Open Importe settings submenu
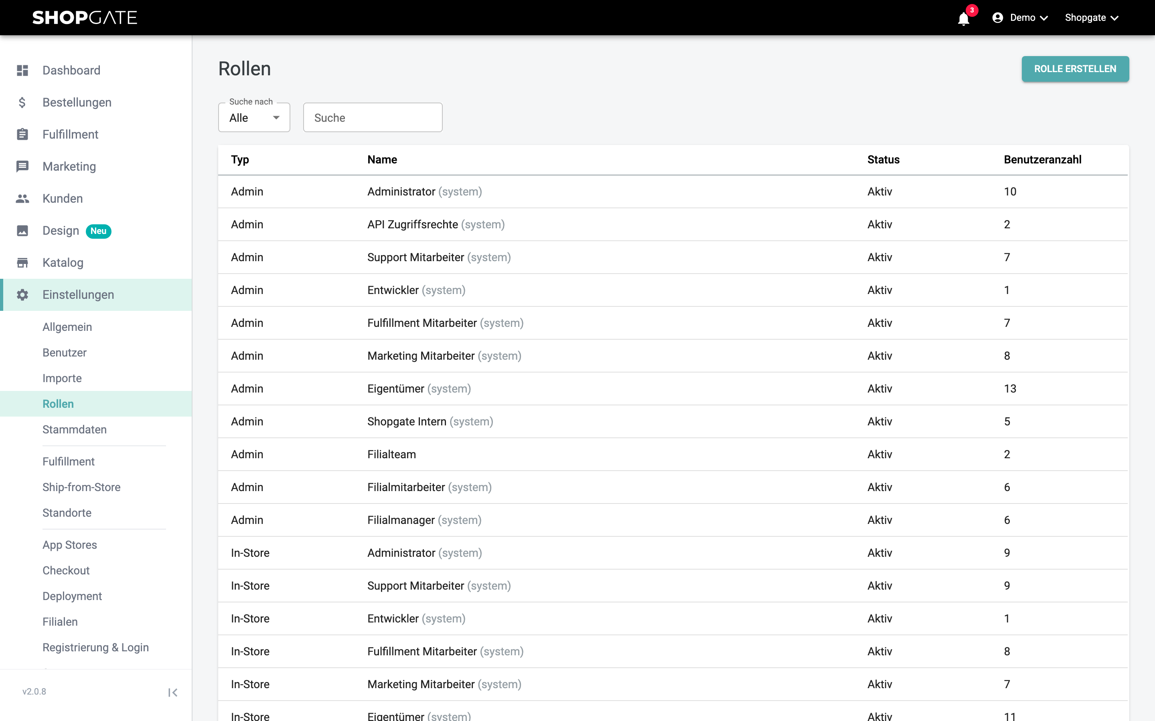The width and height of the screenshot is (1155, 721). (x=62, y=379)
